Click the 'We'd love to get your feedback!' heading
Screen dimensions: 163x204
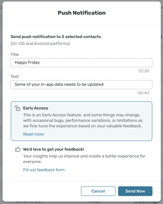pos(54,149)
